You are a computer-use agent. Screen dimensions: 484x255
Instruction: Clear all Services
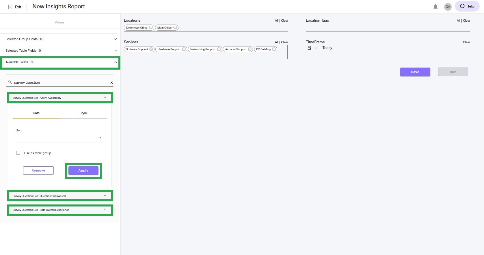[285, 42]
